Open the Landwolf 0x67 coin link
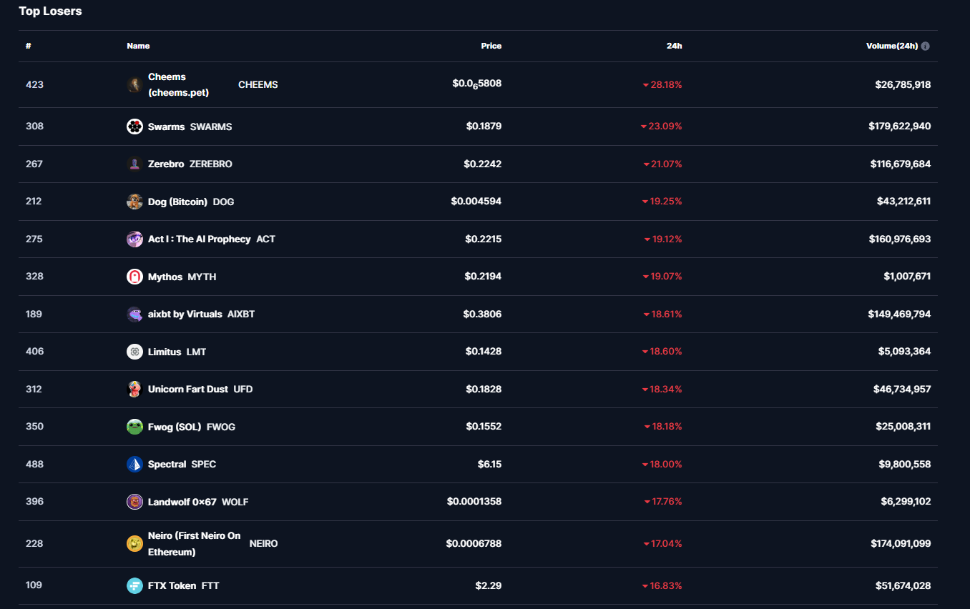The width and height of the screenshot is (970, 609). pos(182,502)
